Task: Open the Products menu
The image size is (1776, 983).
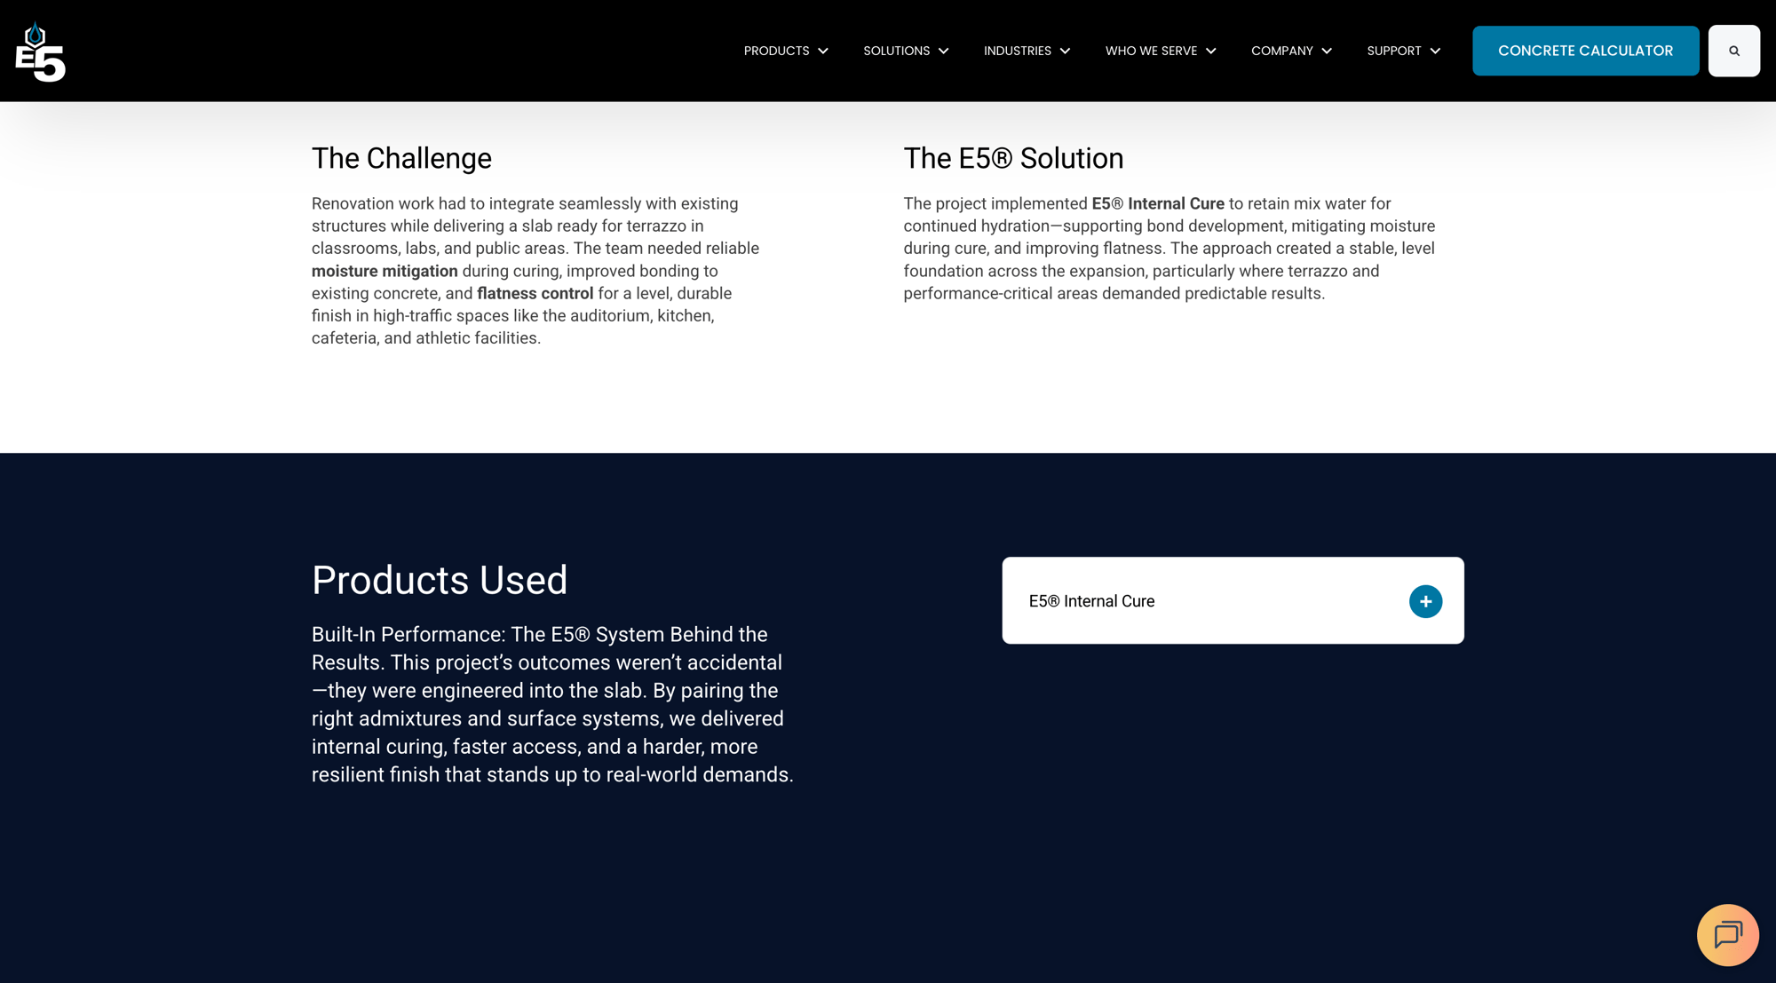Action: [776, 51]
